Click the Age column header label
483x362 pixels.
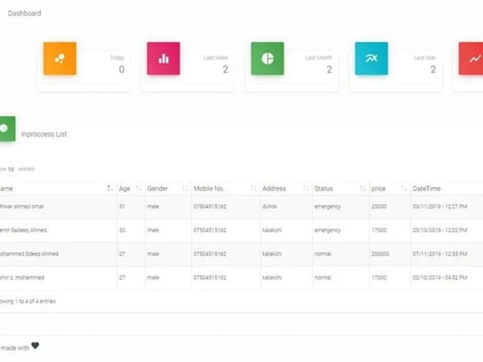(x=125, y=188)
